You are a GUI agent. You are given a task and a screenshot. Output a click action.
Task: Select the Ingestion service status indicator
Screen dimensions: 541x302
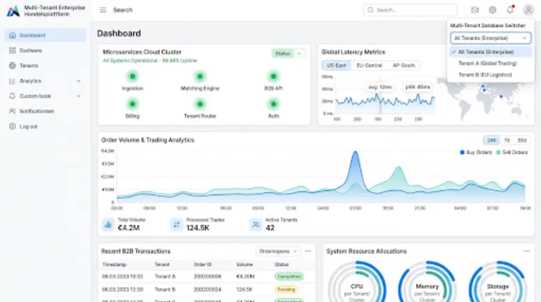pos(132,76)
